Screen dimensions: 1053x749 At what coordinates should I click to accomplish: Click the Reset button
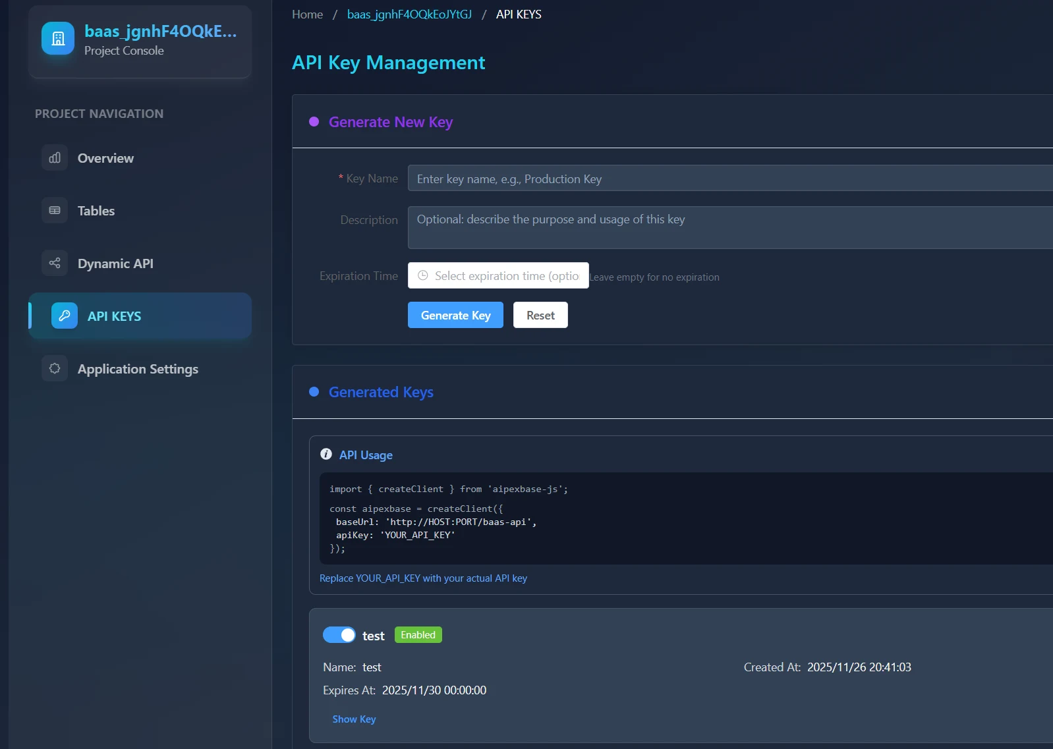point(540,316)
